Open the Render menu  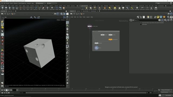pyautogui.click(x=8, y=3)
